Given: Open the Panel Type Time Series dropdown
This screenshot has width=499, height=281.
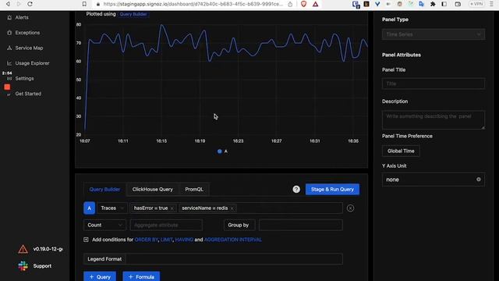Looking at the screenshot, I should (x=434, y=34).
